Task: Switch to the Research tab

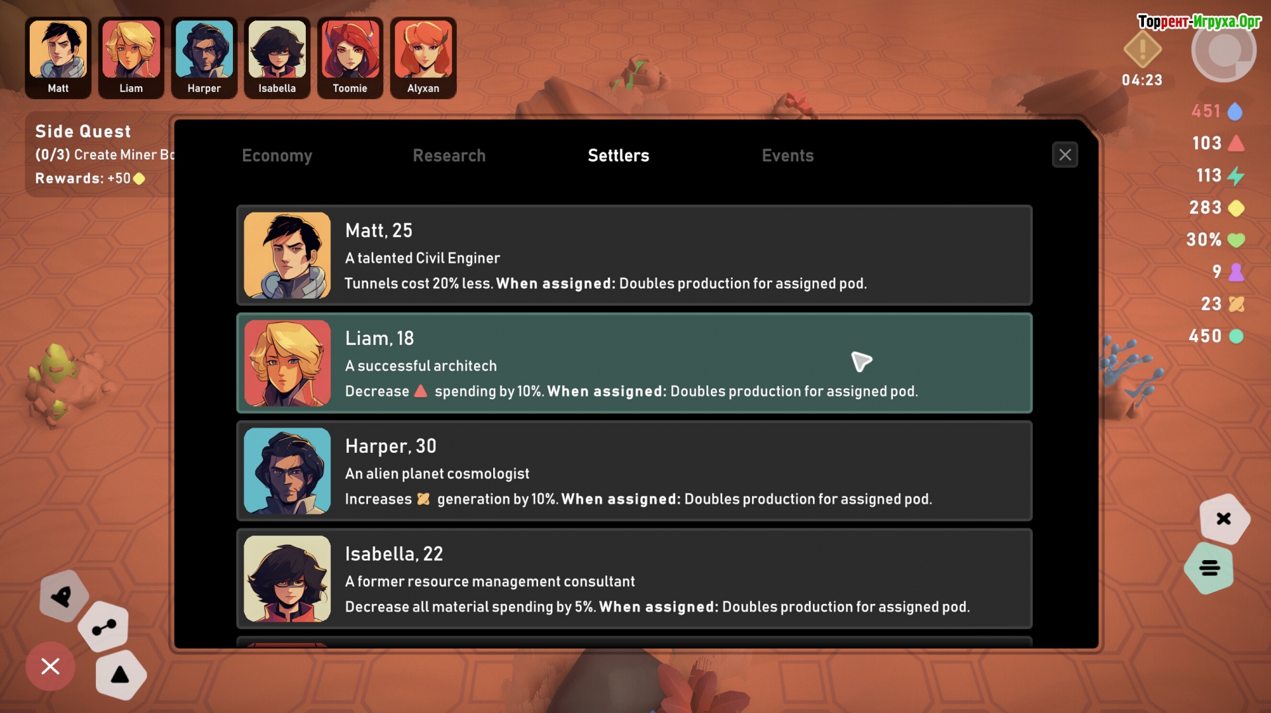Action: pyautogui.click(x=449, y=156)
